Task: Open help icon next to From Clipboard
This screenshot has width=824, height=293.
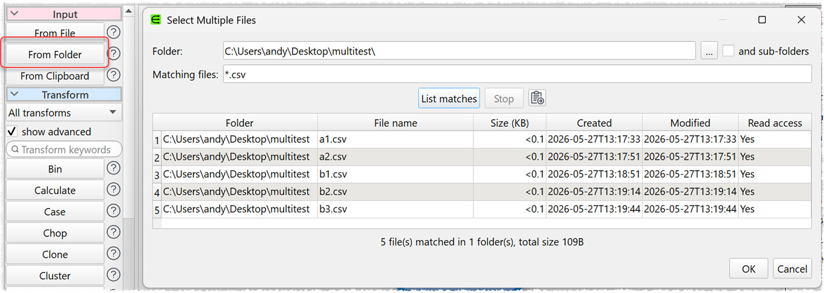Action: coord(113,75)
